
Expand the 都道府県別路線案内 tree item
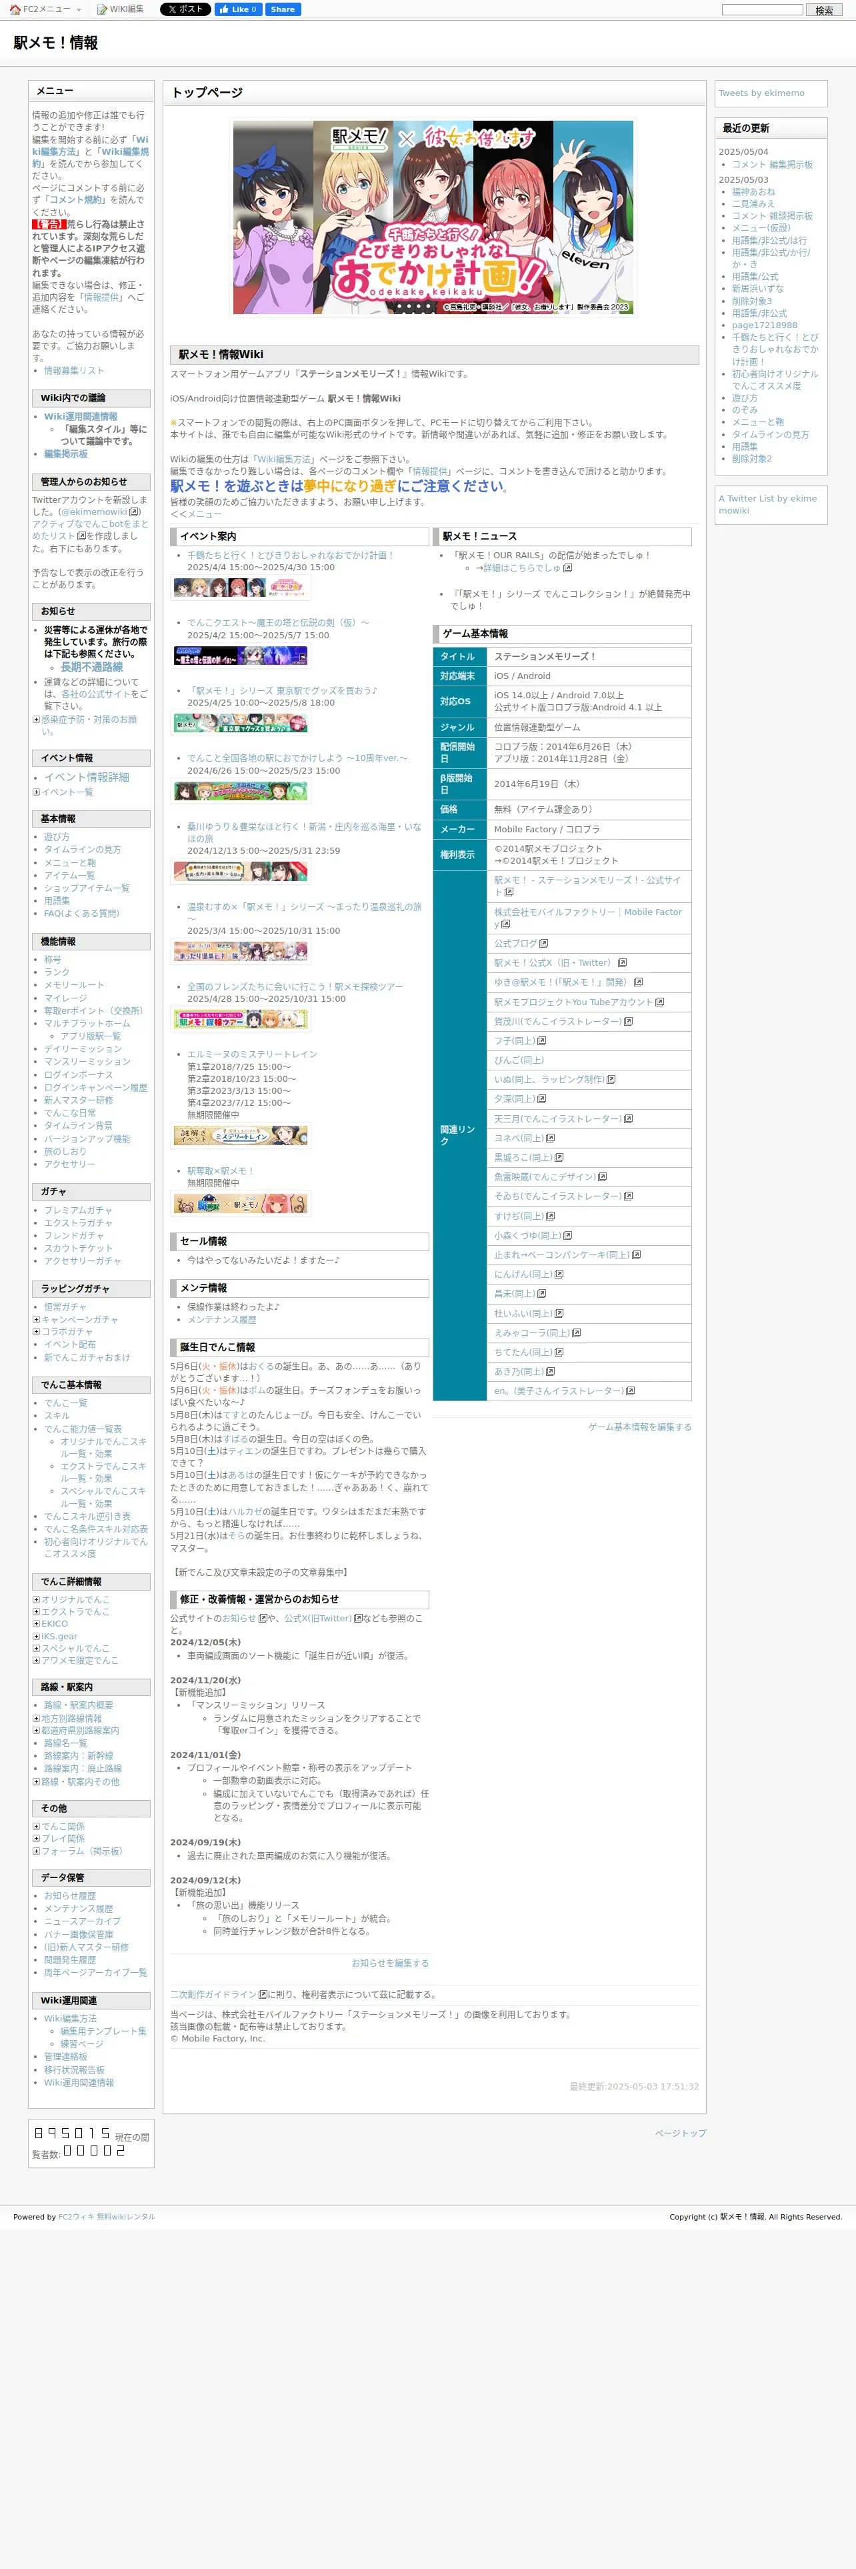click(36, 1730)
